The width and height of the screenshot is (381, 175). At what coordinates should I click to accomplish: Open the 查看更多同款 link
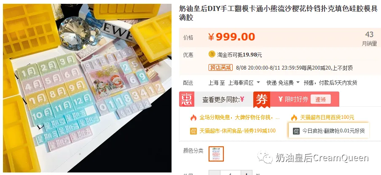pos(223,99)
